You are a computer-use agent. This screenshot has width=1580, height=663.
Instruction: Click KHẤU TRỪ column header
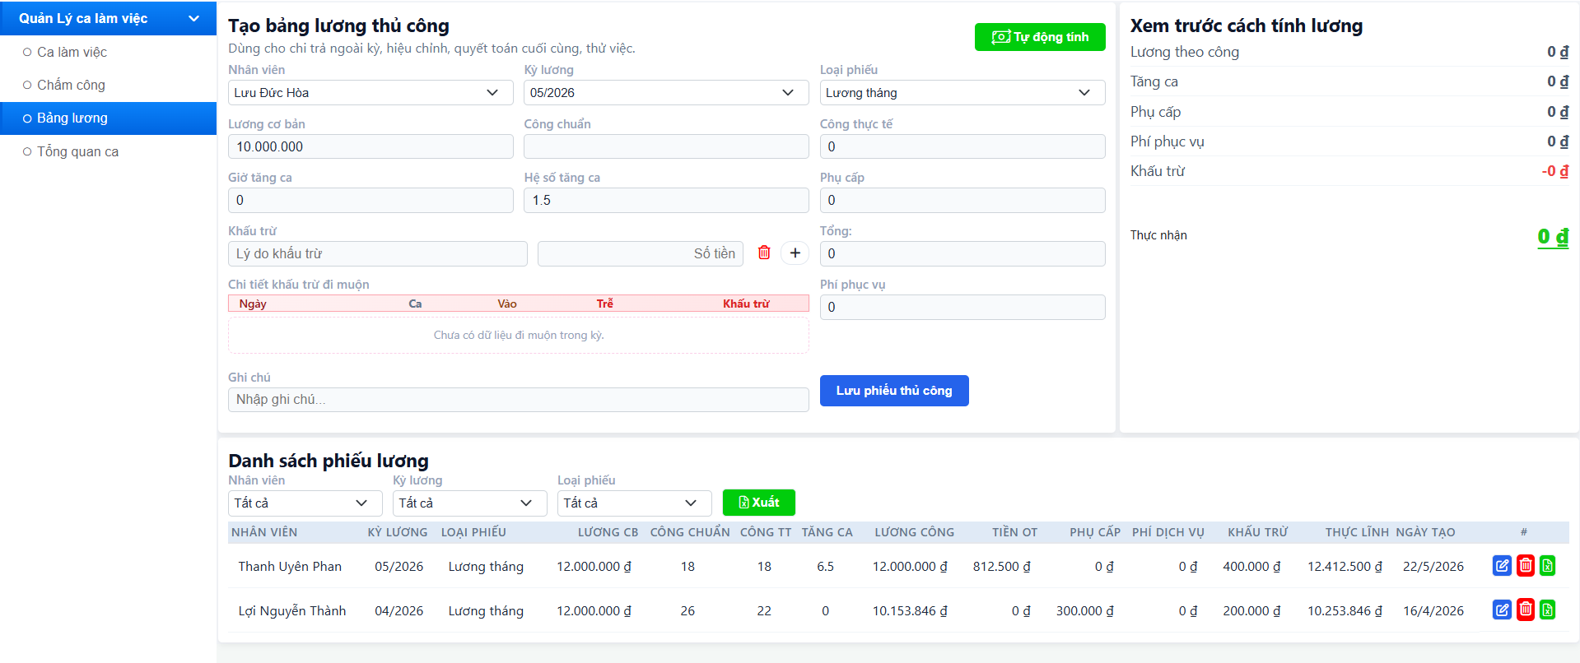click(x=1257, y=532)
